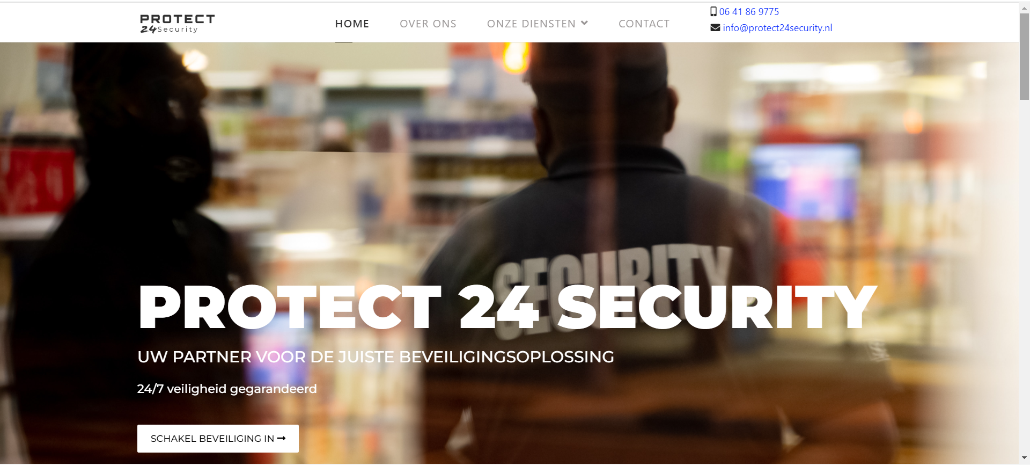The width and height of the screenshot is (1030, 466).
Task: Open the info@protect24security.nl email link
Action: (777, 28)
